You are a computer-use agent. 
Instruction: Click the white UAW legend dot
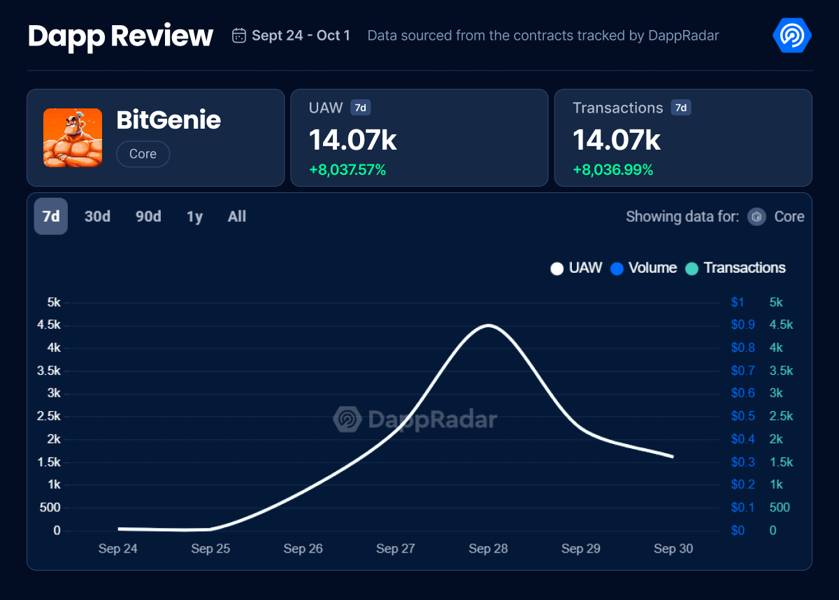(x=557, y=269)
